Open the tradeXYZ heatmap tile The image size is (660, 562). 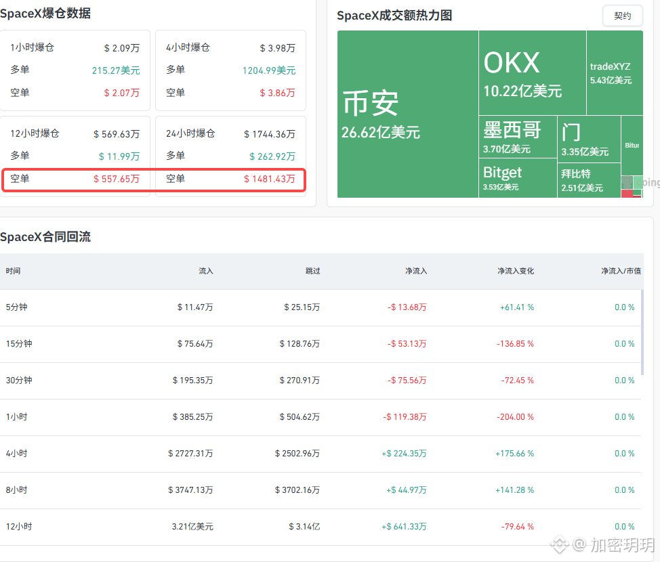click(x=615, y=72)
